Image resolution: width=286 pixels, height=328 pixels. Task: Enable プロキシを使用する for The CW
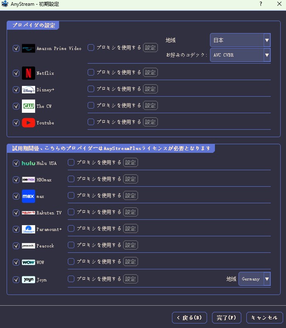[x=91, y=105]
